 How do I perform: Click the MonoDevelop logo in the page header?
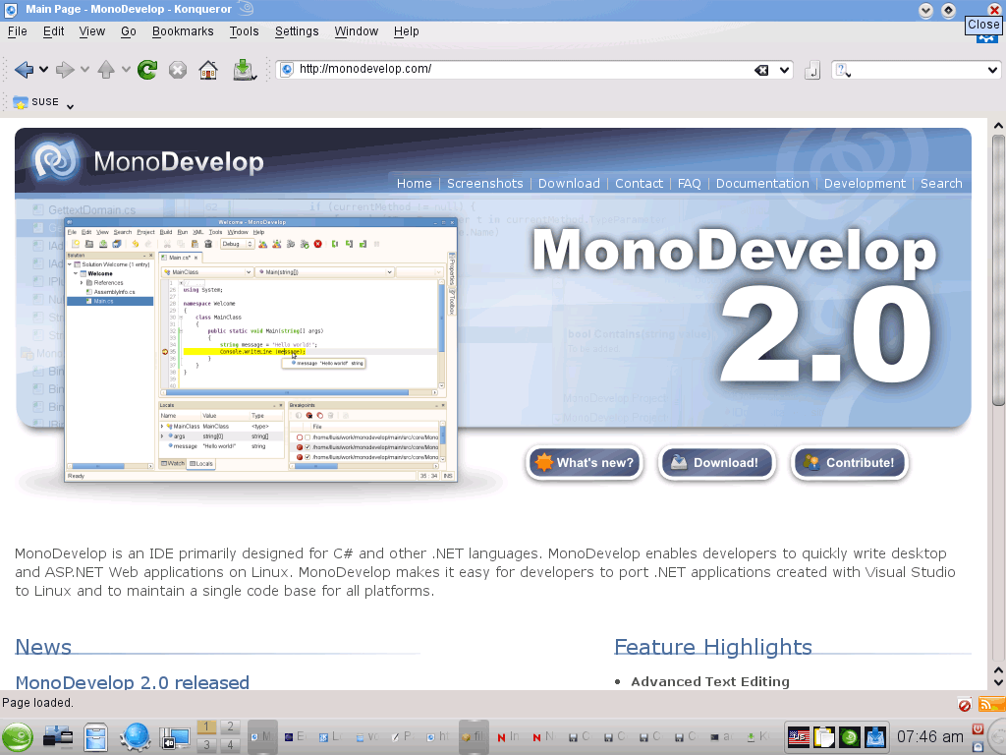[x=147, y=160]
